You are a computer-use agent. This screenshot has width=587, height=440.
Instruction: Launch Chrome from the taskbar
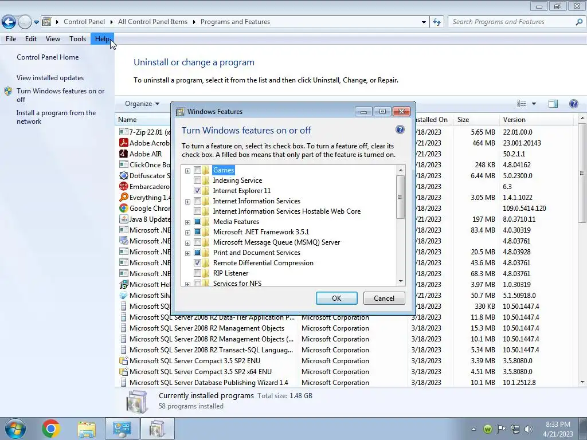click(51, 429)
